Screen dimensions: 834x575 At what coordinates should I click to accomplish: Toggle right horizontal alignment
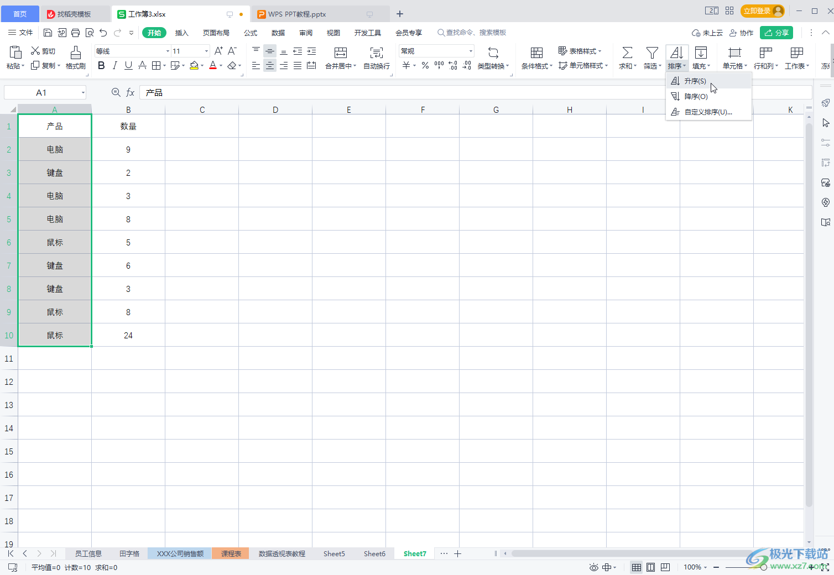284,66
